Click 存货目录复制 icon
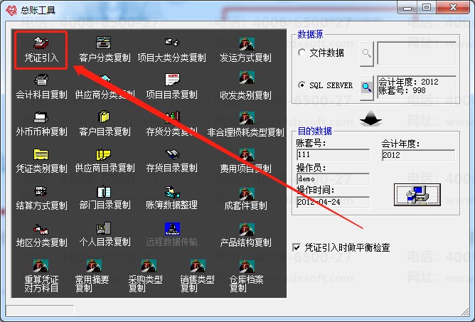Screen dimensions: 475x322 [x=171, y=161]
